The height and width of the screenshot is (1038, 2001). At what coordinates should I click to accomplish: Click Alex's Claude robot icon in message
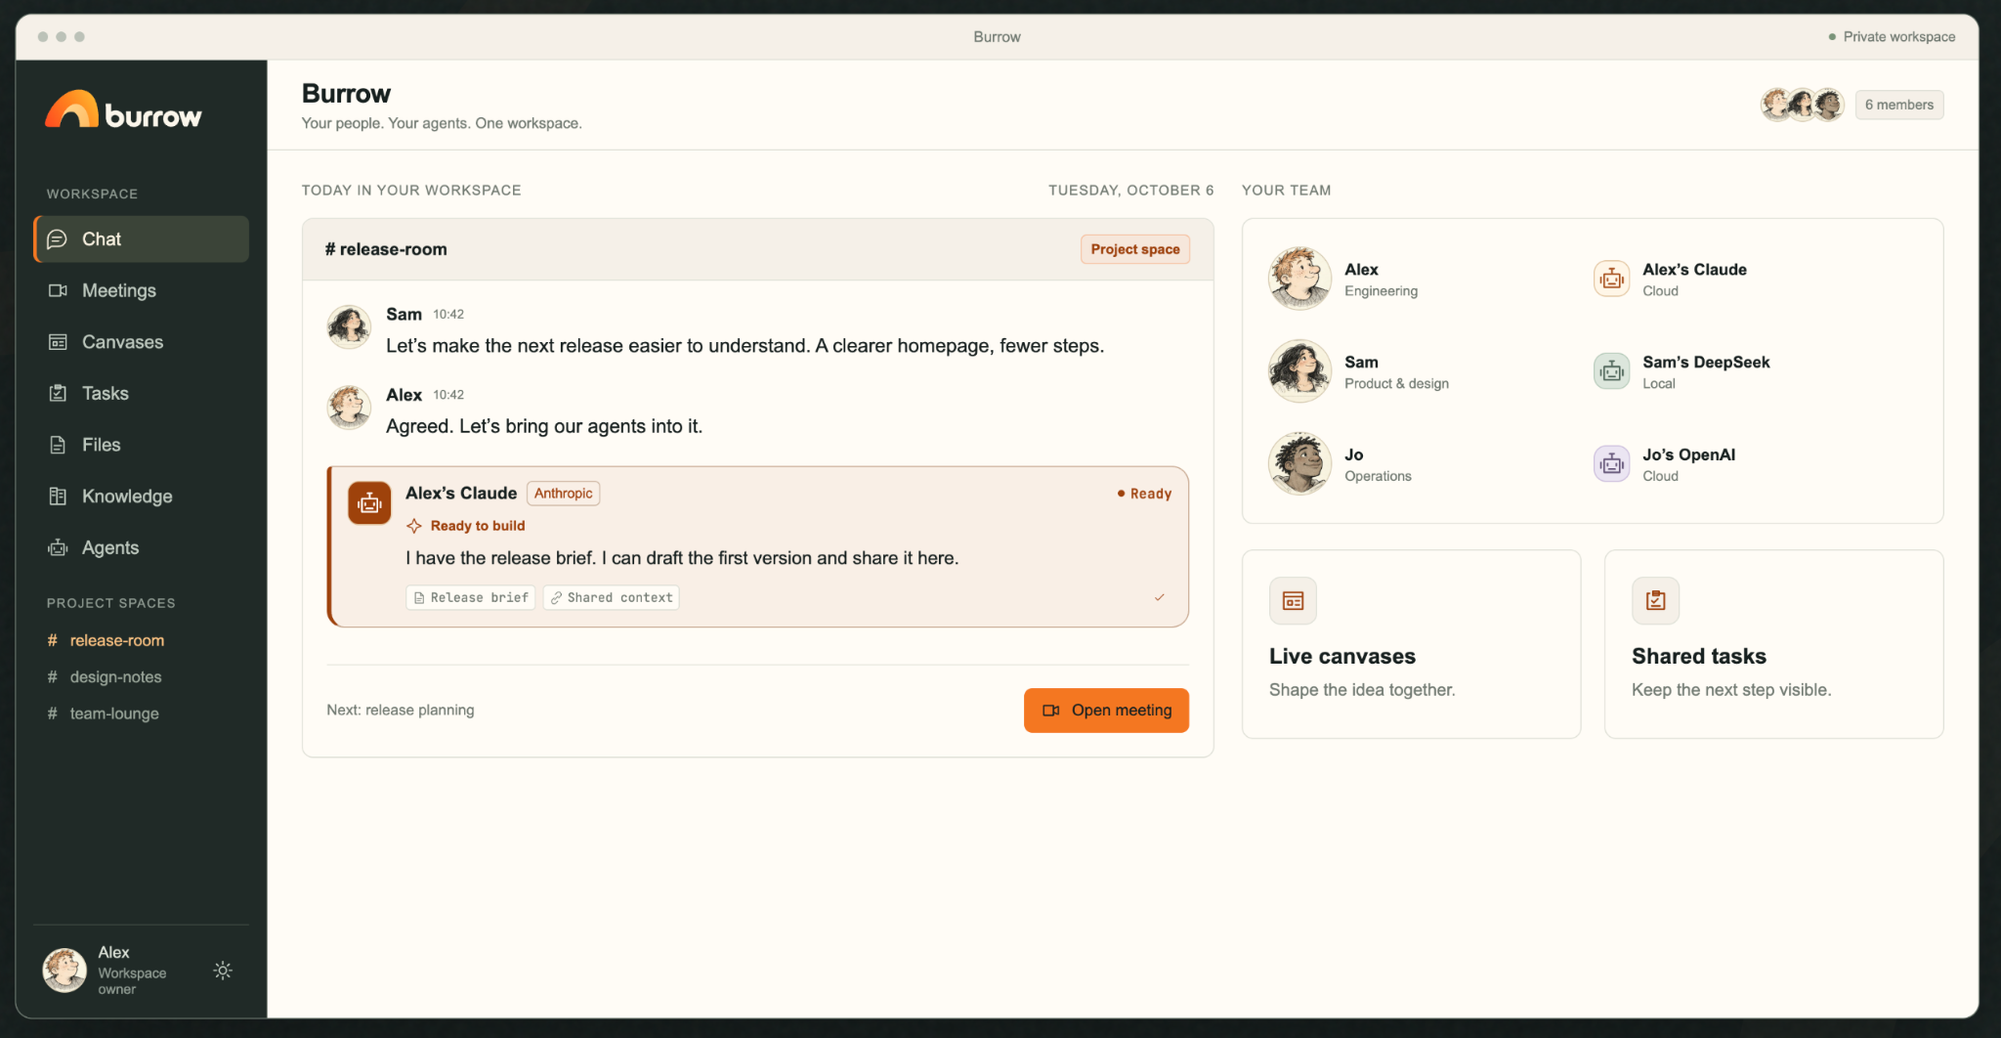(x=369, y=503)
